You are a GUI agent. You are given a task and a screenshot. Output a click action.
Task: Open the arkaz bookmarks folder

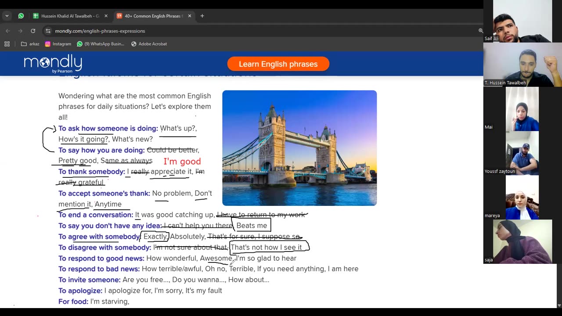(30, 44)
